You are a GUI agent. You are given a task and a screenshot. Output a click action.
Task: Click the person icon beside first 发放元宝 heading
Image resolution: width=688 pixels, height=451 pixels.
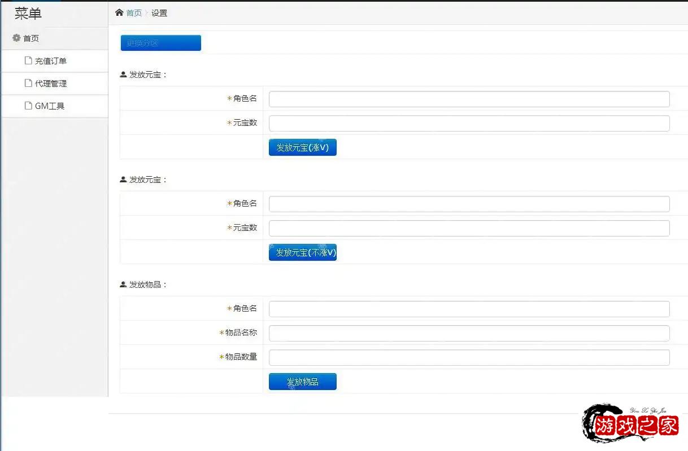point(122,74)
